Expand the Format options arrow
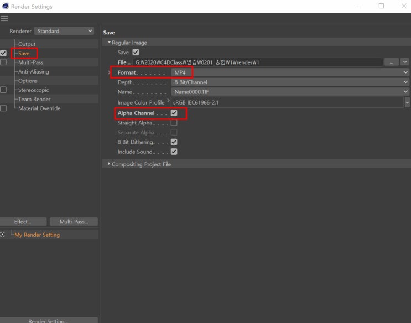 [109, 72]
